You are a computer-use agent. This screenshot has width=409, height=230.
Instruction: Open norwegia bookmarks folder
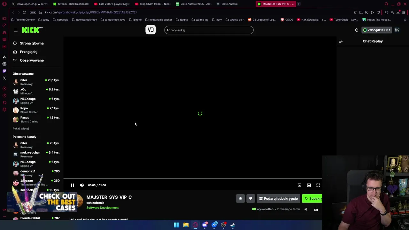(60, 19)
